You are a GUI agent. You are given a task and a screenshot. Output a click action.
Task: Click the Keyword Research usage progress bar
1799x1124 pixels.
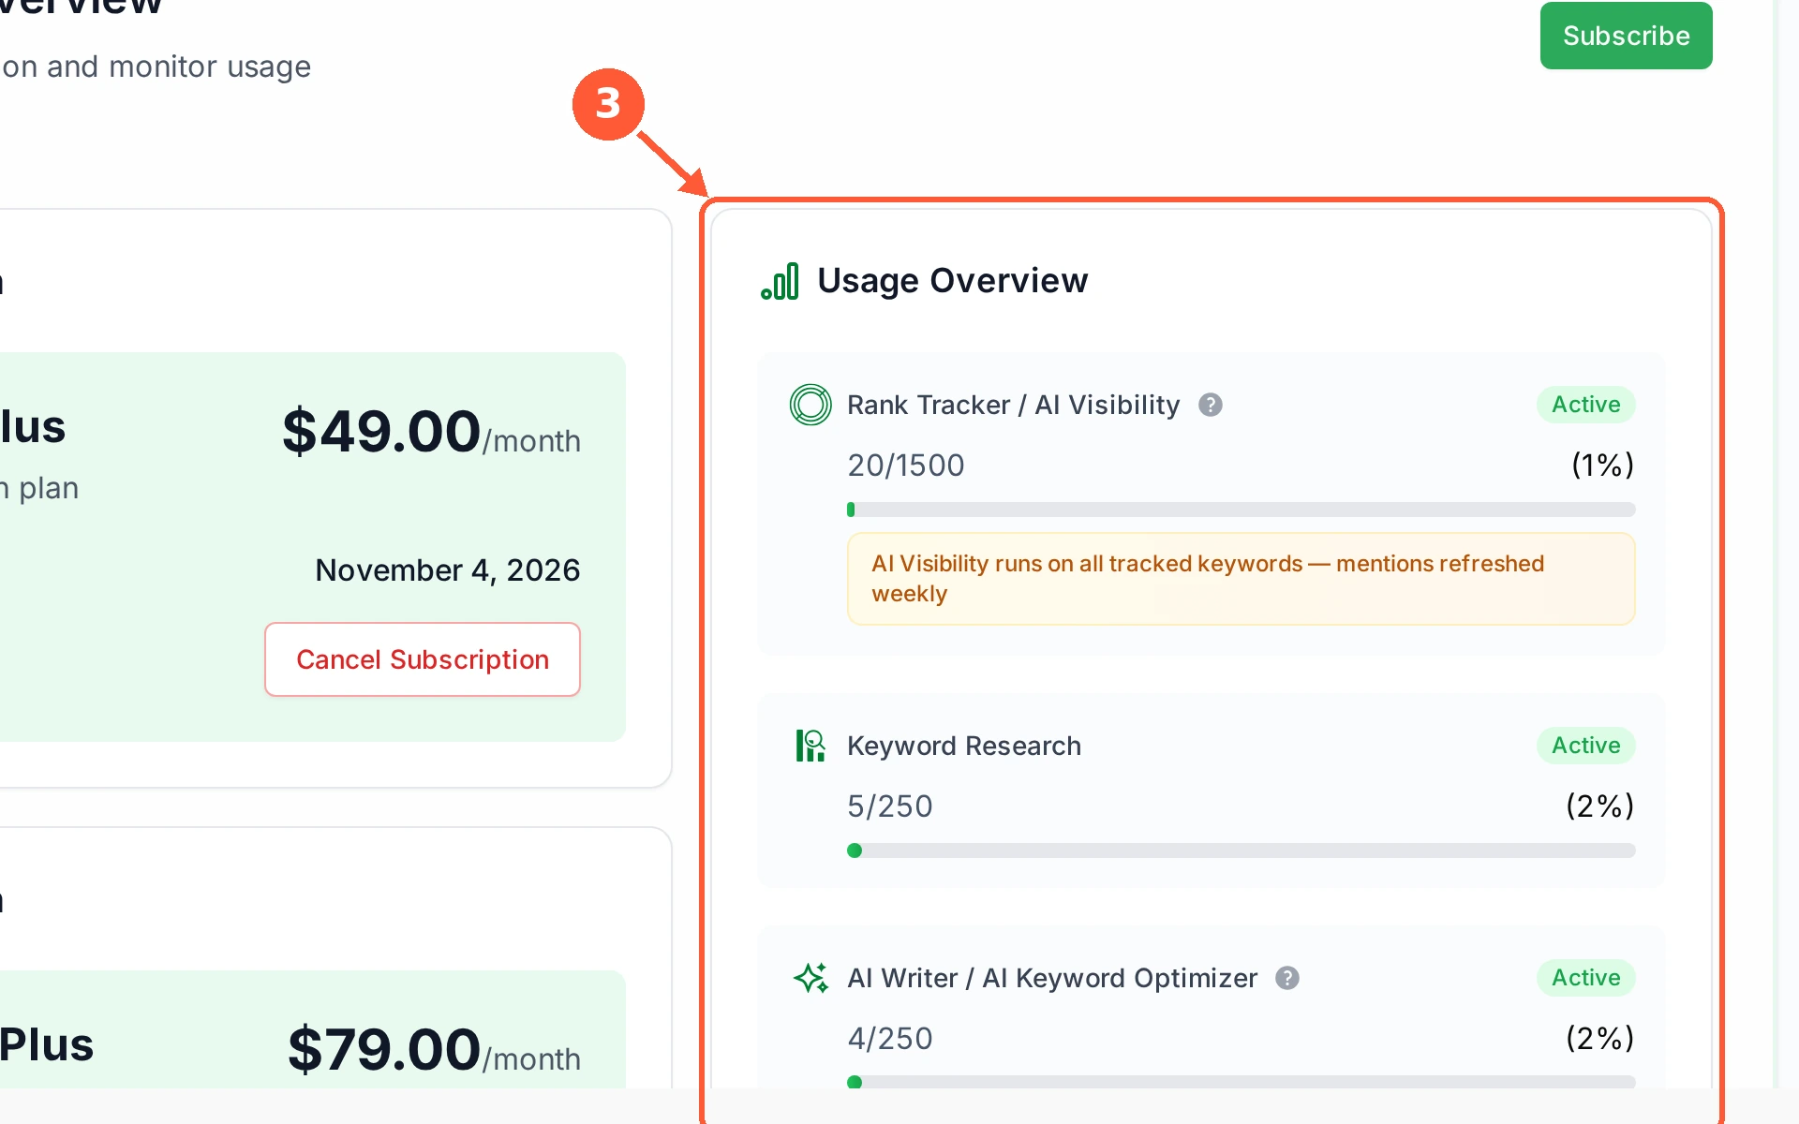1241,850
